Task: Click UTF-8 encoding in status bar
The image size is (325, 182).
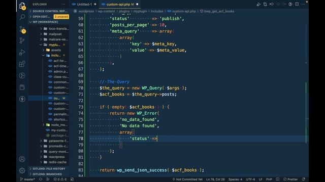Action: pos(250,179)
